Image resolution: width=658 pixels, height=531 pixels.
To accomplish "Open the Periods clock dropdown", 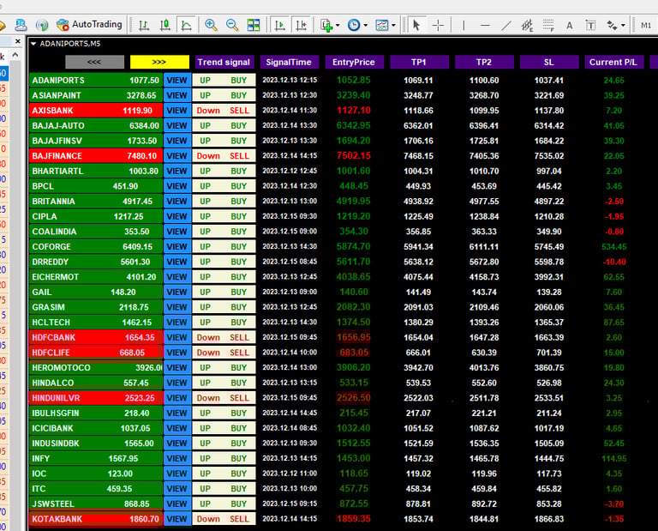I will [357, 25].
